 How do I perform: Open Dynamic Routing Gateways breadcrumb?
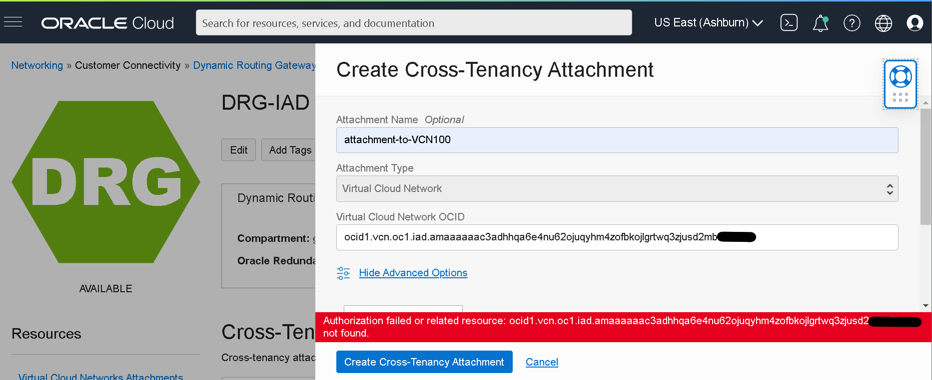pyautogui.click(x=254, y=65)
